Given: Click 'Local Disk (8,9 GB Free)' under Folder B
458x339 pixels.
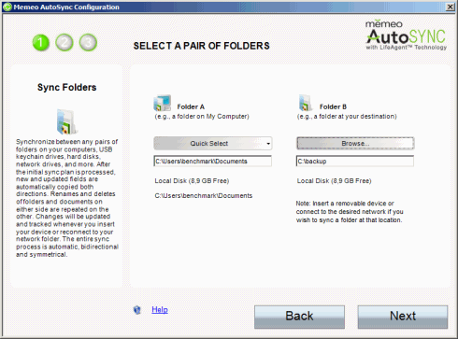Looking at the screenshot, I should [x=335, y=181].
